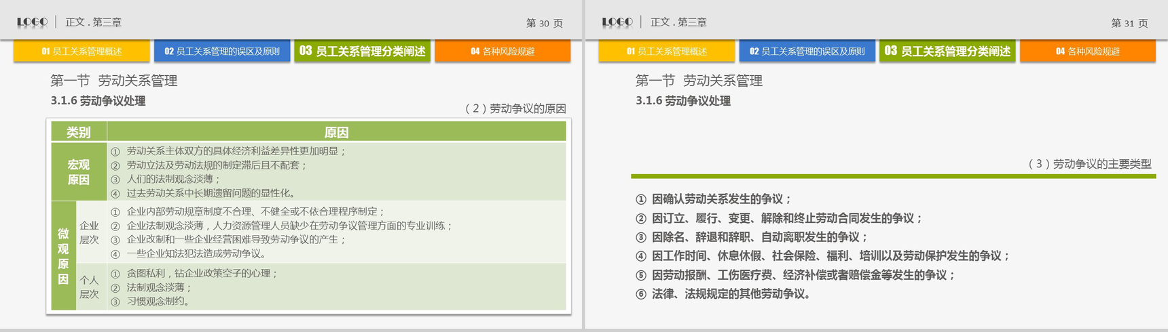The height and width of the screenshot is (332, 1168).
Task: Go to orange tab 04 各种风险规避 on page 30 slide
Action: (503, 51)
